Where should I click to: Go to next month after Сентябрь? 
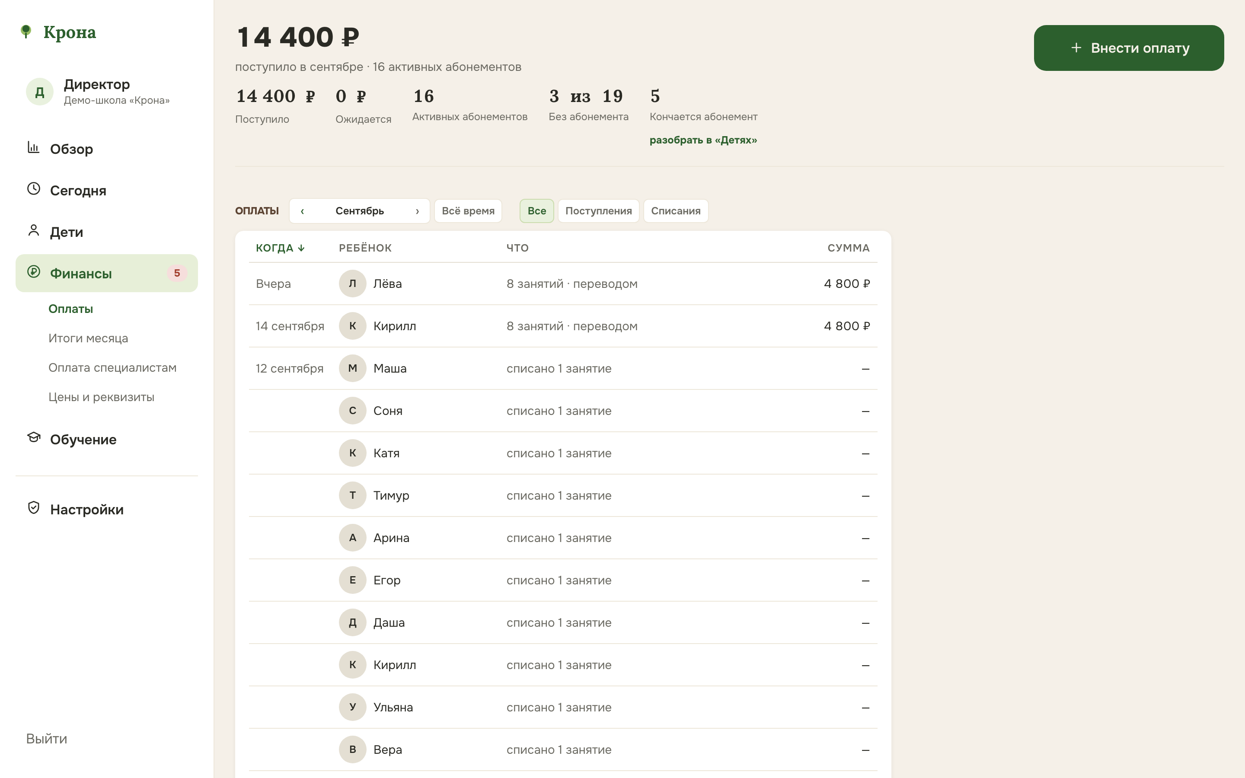click(x=417, y=211)
